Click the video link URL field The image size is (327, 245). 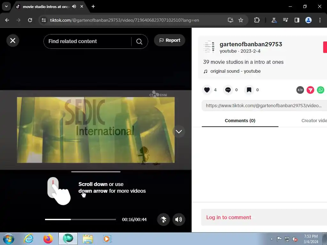(x=264, y=106)
